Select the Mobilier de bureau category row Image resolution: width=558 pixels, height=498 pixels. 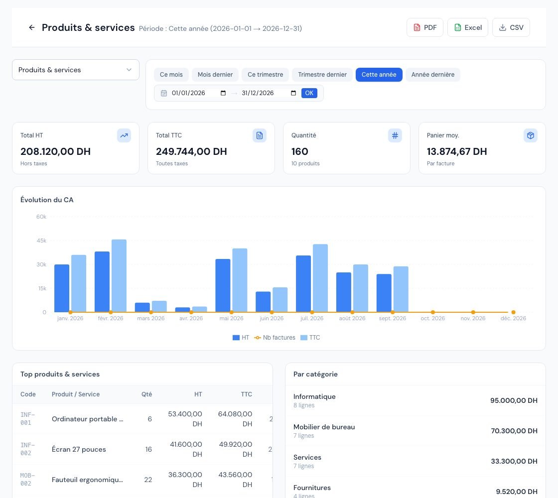pos(416,431)
